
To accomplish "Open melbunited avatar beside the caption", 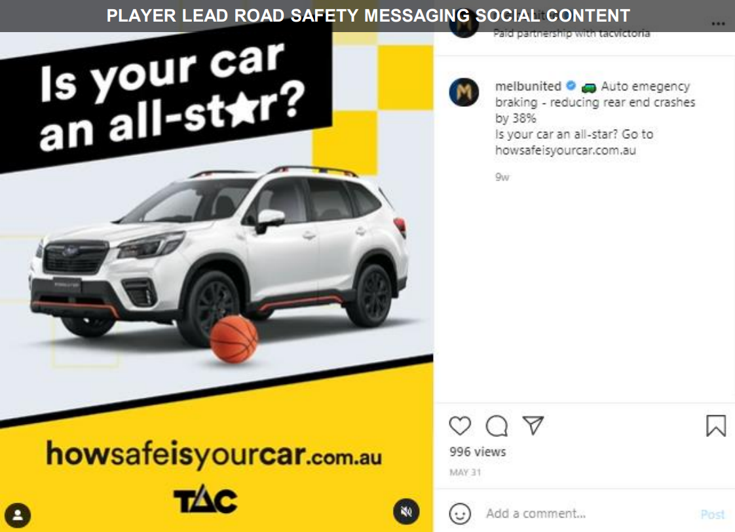I will click(464, 92).
